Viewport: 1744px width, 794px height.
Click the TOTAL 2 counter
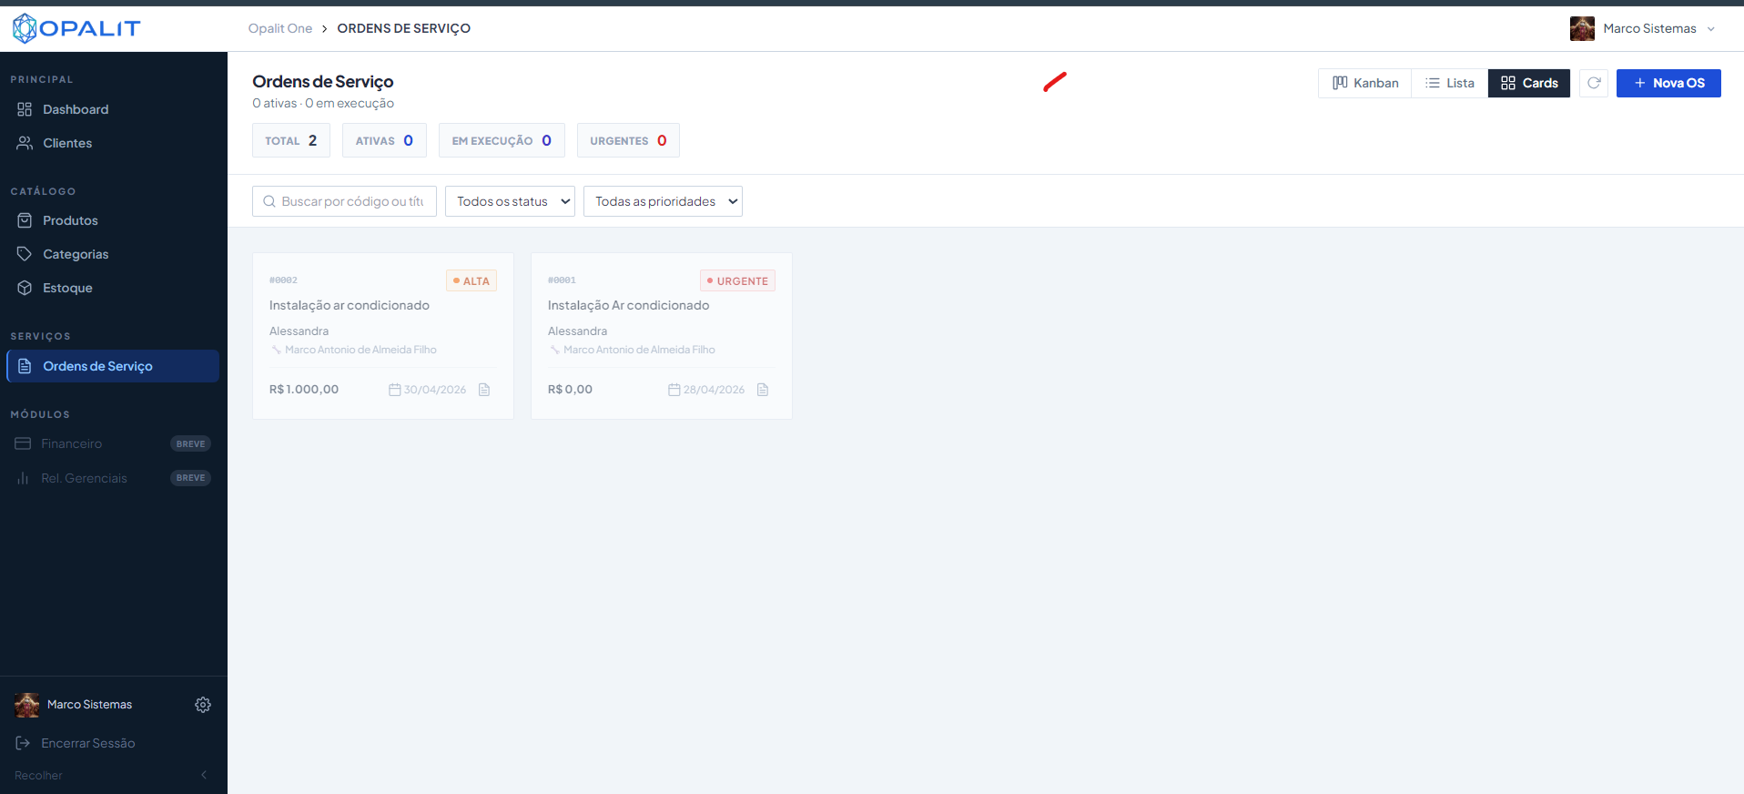click(291, 140)
